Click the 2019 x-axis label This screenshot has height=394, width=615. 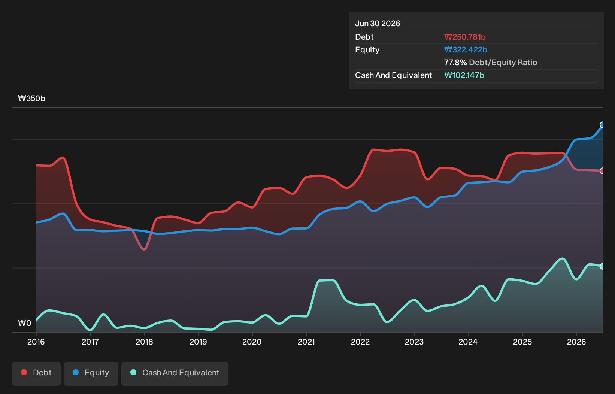(x=198, y=342)
